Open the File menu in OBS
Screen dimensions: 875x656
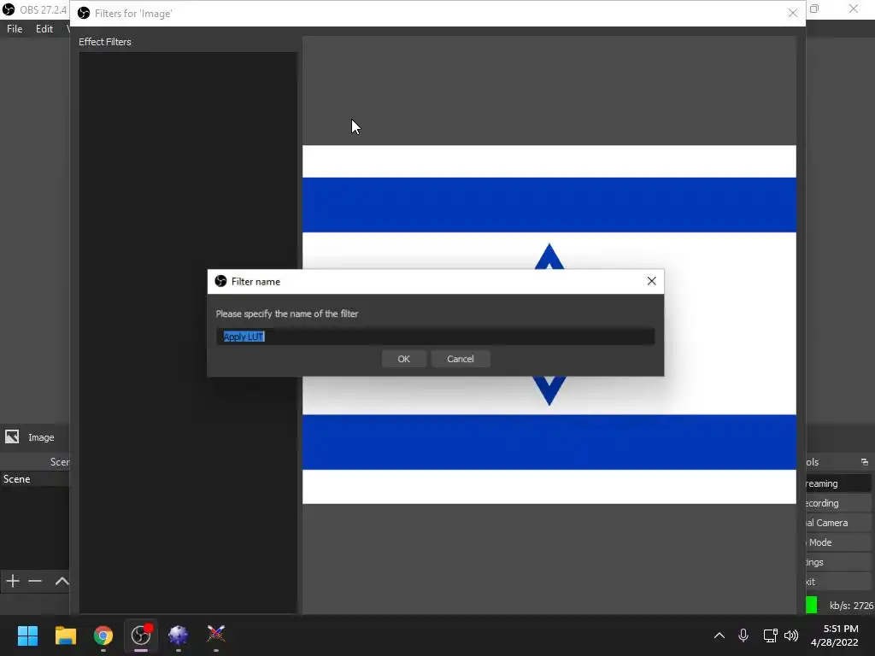point(15,29)
